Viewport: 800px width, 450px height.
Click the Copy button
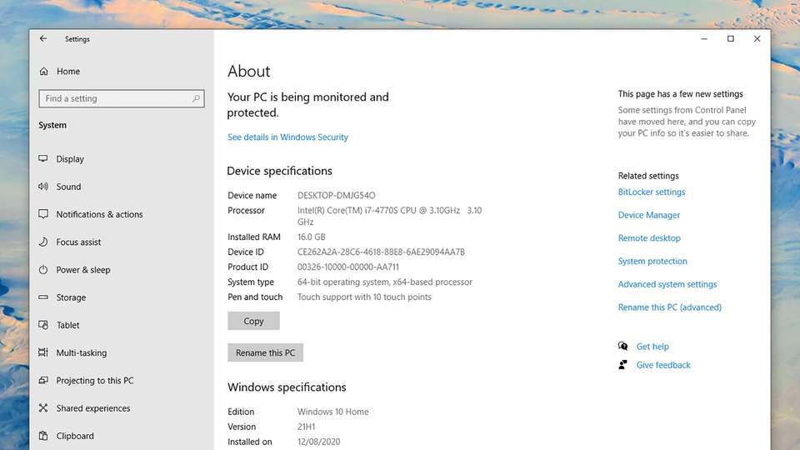(253, 321)
